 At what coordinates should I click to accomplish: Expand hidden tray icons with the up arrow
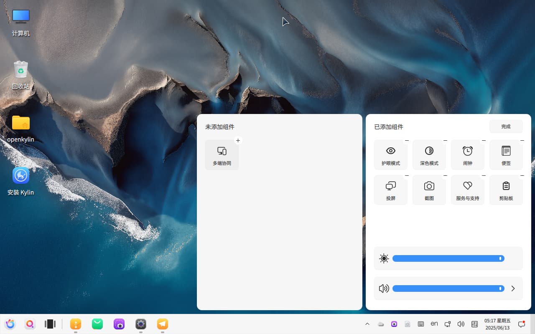367,324
